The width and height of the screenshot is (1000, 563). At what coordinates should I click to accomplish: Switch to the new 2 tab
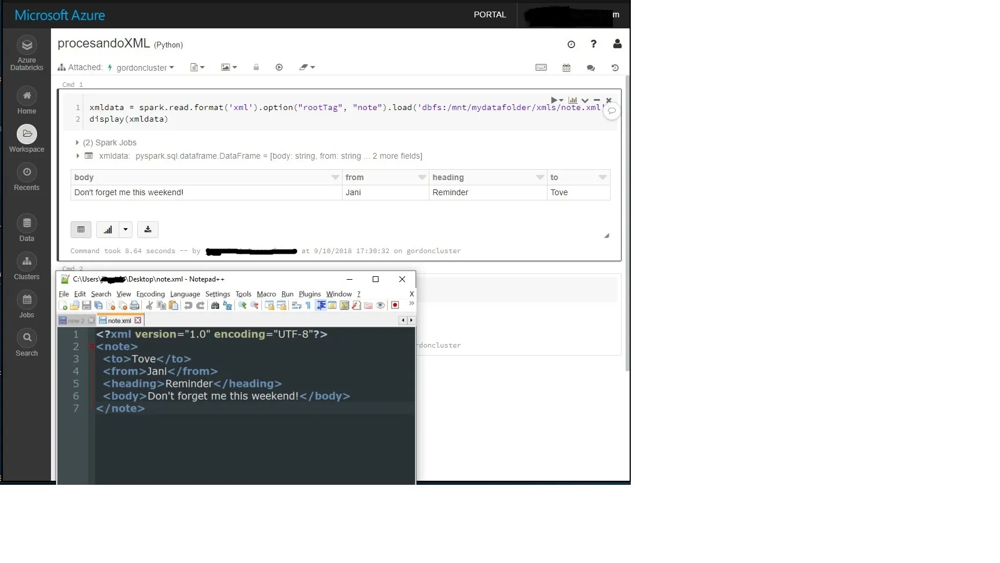coord(76,320)
